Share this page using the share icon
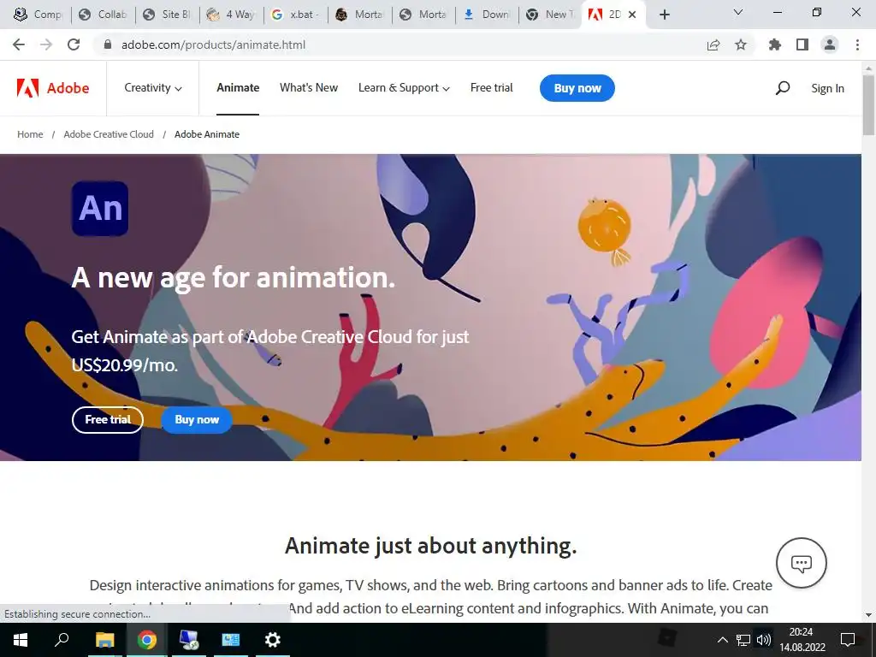The image size is (876, 657). click(x=713, y=44)
